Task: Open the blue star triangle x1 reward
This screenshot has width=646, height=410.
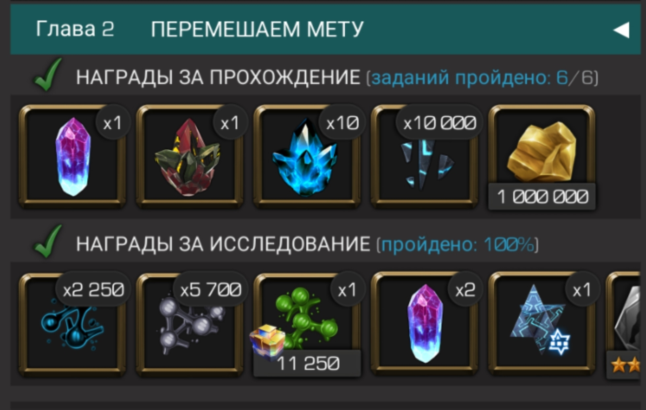Action: click(x=542, y=324)
